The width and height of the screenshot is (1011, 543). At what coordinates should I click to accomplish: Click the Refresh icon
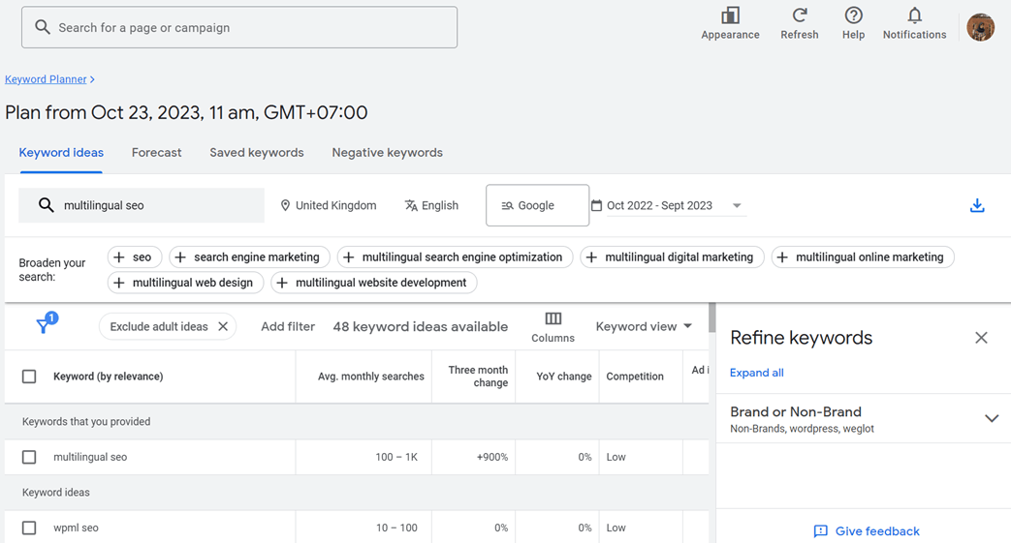[x=800, y=15]
